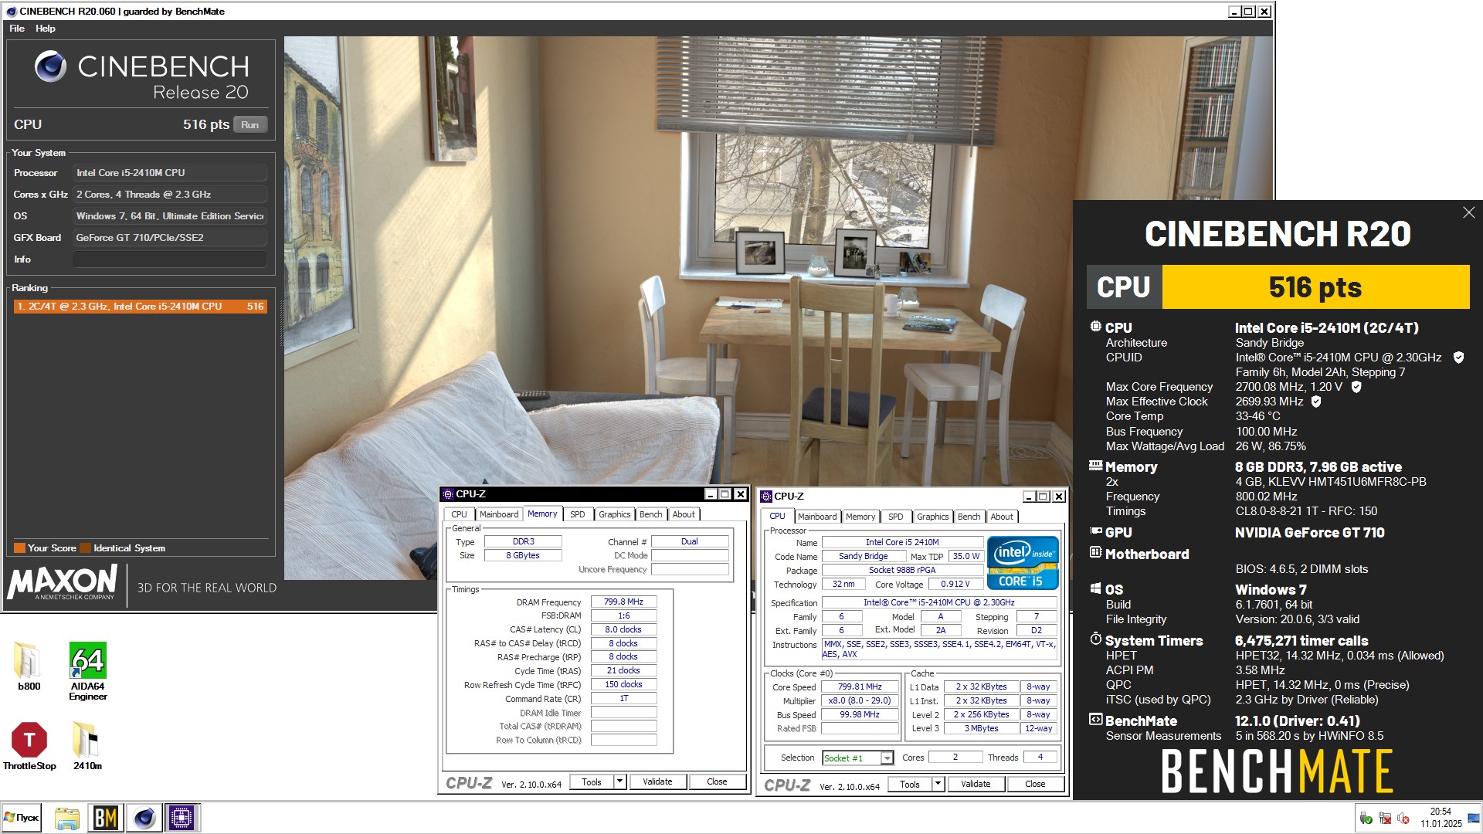The height and width of the screenshot is (834, 1483).
Task: Open About tab in left CPU-Z window
Action: (x=684, y=514)
